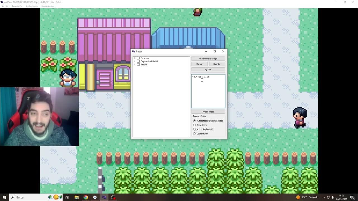Viewport: 358px width, 201px height.
Task: Expand the CapsulaHabilidad cheat entry
Action: click(135, 61)
